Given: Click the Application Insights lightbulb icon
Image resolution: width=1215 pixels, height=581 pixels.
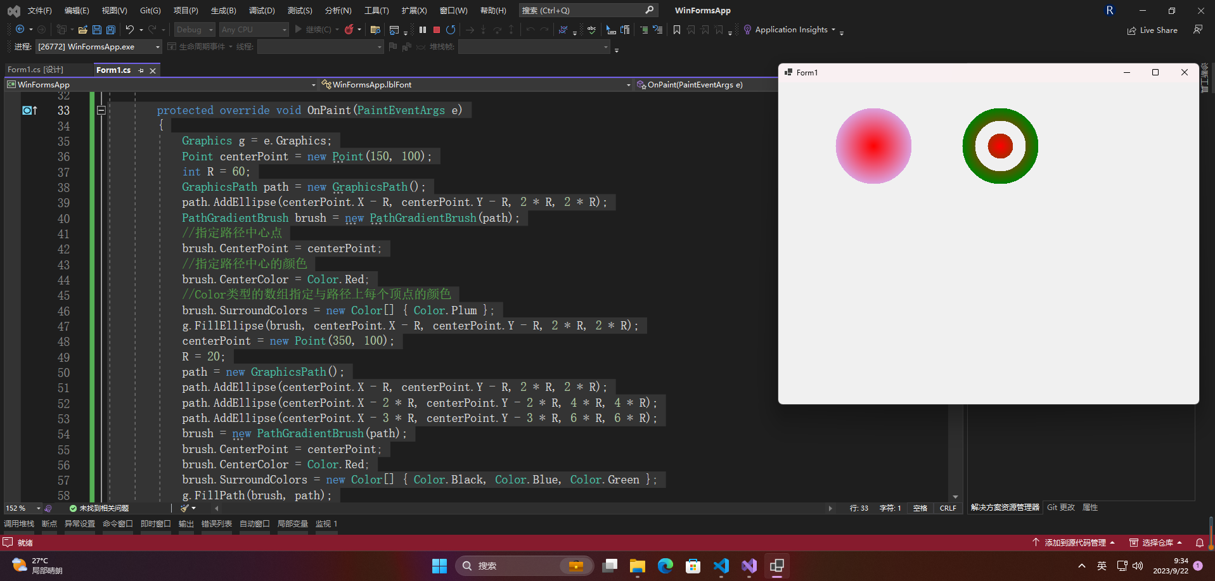Looking at the screenshot, I should click(x=747, y=30).
